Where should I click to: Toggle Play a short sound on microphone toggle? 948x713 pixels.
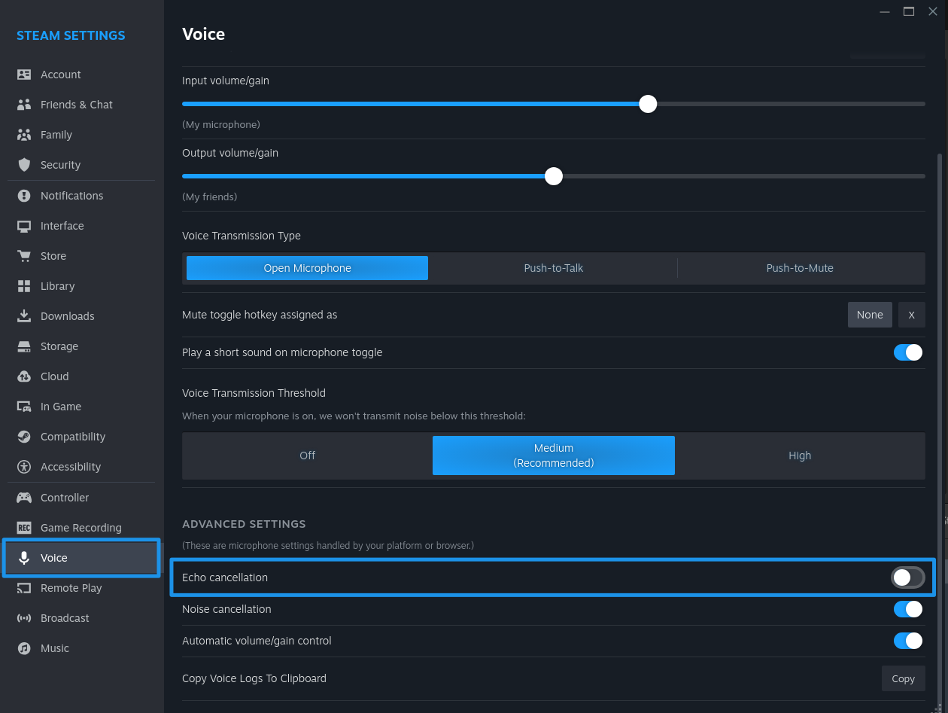tap(908, 352)
